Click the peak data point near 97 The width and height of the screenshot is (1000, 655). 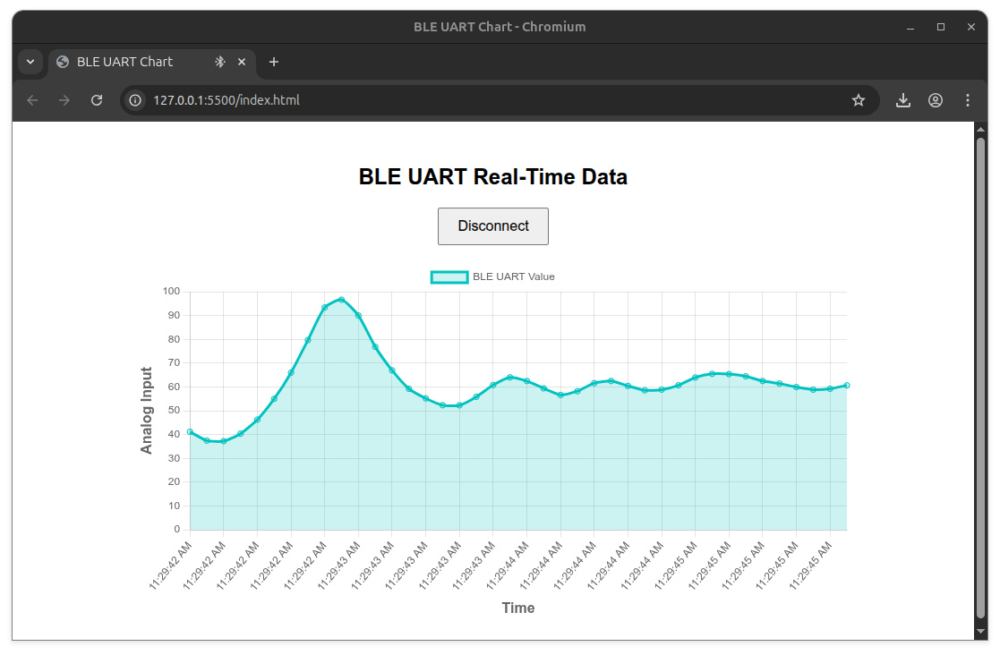pos(342,300)
